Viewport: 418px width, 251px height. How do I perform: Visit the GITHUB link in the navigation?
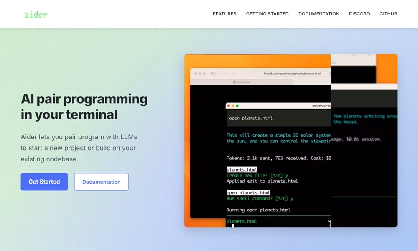click(x=388, y=13)
